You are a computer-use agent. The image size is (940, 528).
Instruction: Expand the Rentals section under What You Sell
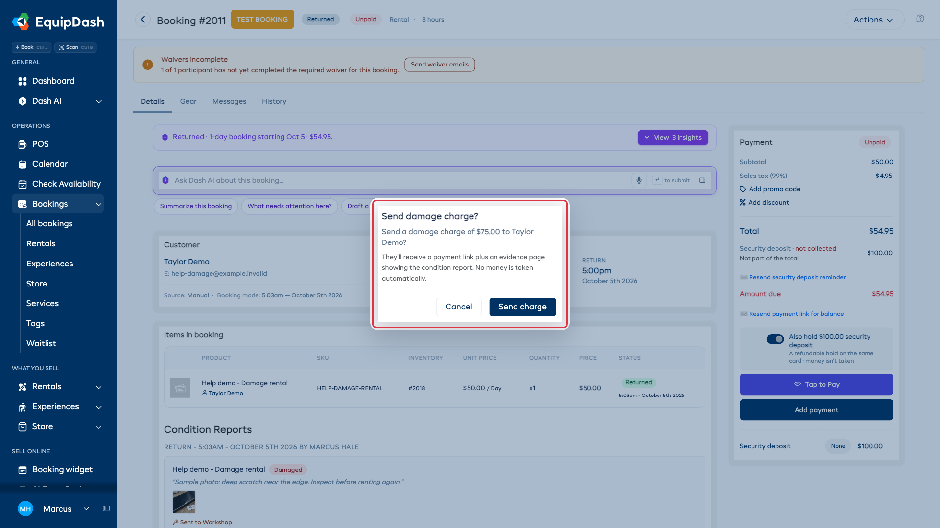click(99, 387)
